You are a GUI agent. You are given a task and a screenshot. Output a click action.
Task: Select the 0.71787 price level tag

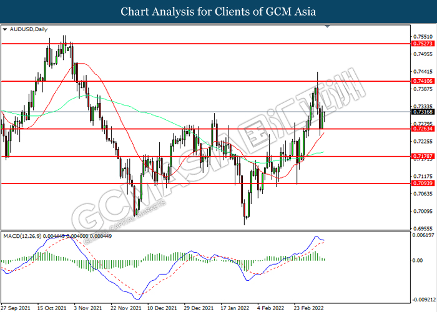423,156
